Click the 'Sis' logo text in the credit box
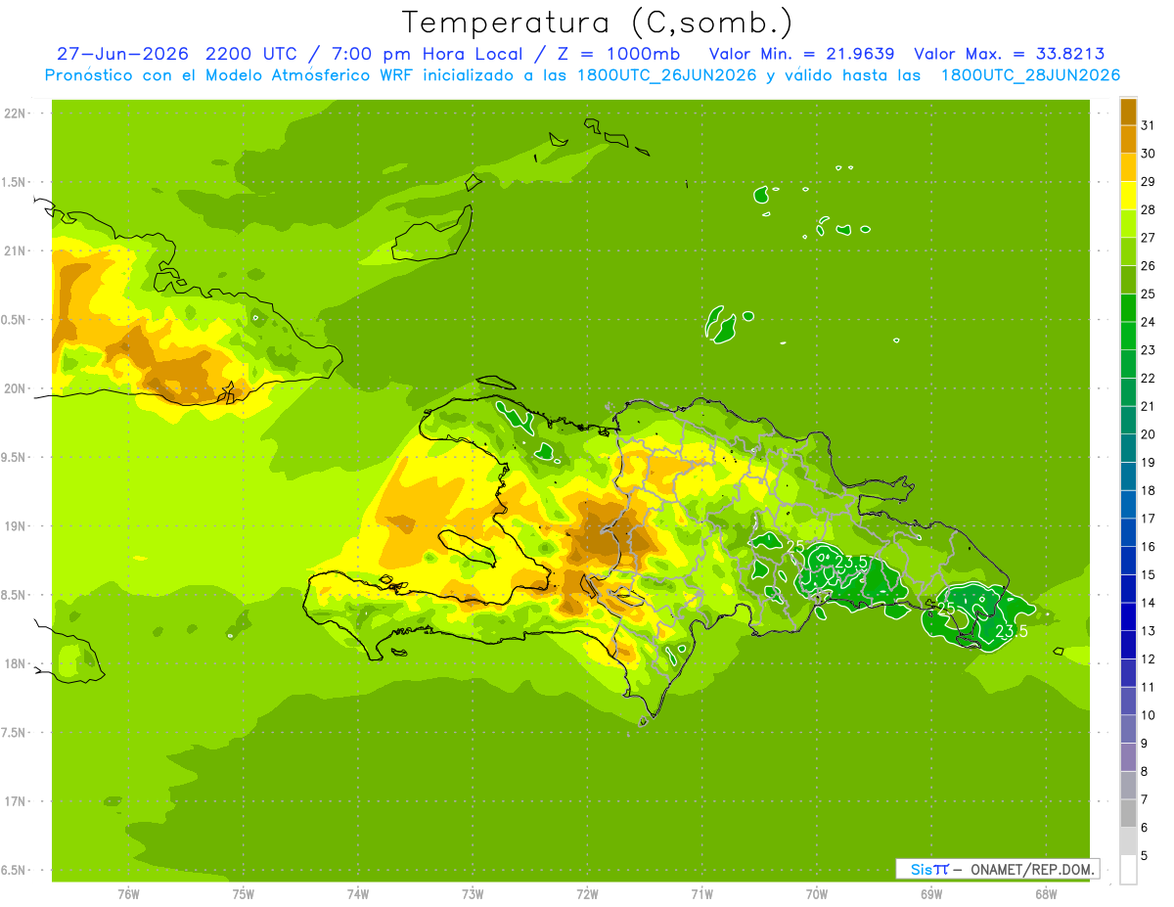 (920, 869)
